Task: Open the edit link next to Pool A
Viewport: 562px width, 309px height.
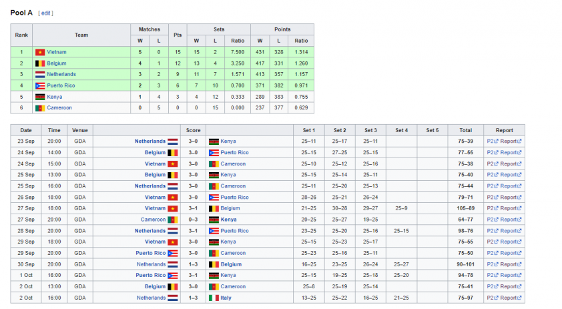Action: point(45,13)
